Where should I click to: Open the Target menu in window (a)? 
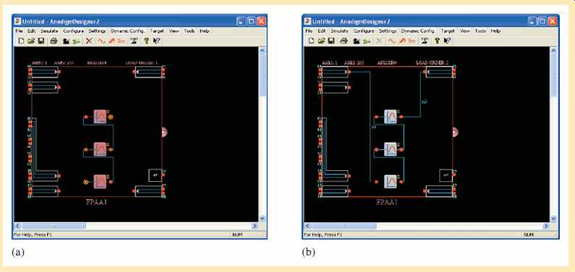point(158,31)
